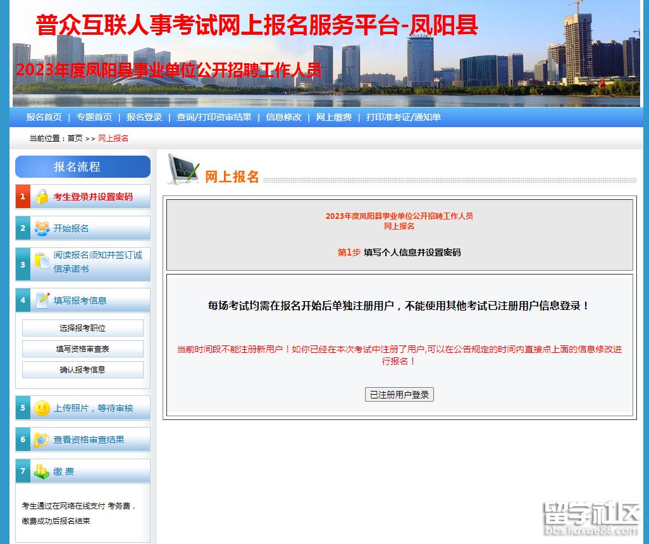Click the 填写资格审查表 button
The width and height of the screenshot is (649, 544).
[83, 349]
